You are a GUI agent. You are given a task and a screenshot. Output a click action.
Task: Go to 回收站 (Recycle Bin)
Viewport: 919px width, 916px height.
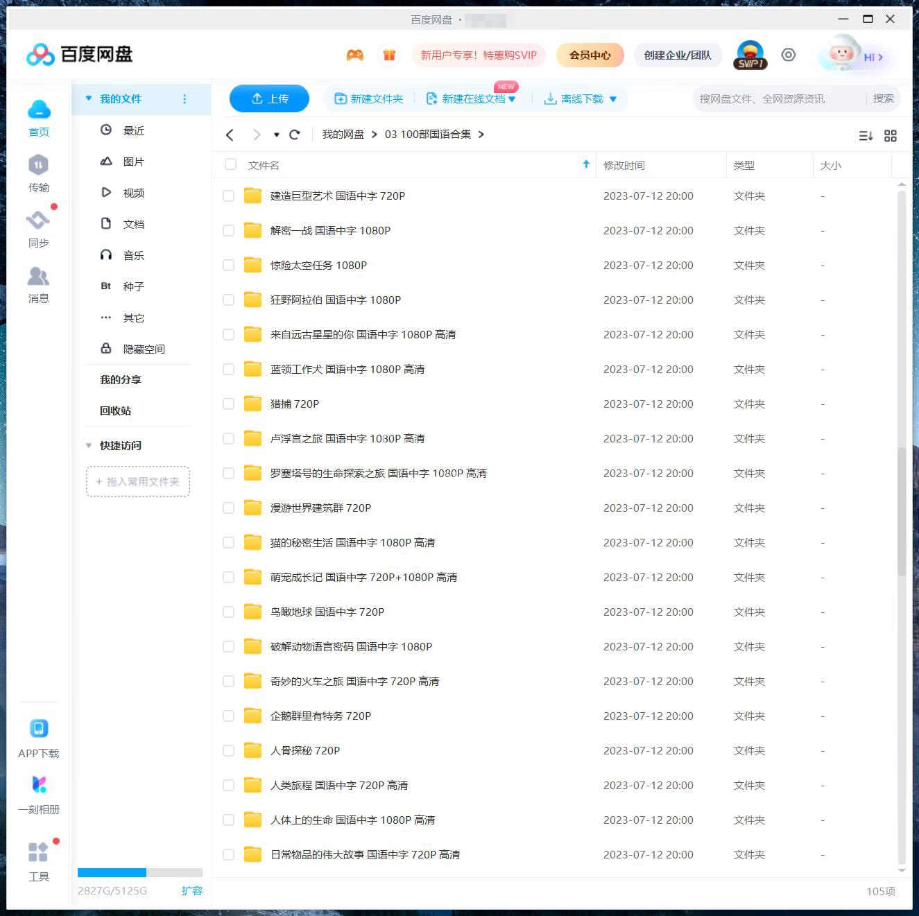[115, 411]
